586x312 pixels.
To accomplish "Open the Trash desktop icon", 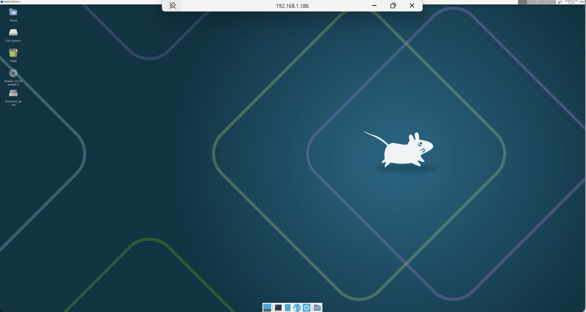I will 13,53.
